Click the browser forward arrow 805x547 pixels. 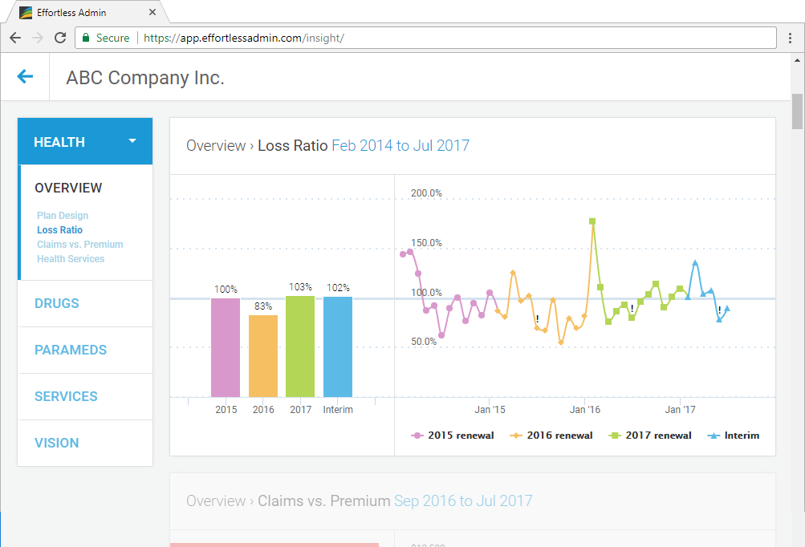coord(37,38)
